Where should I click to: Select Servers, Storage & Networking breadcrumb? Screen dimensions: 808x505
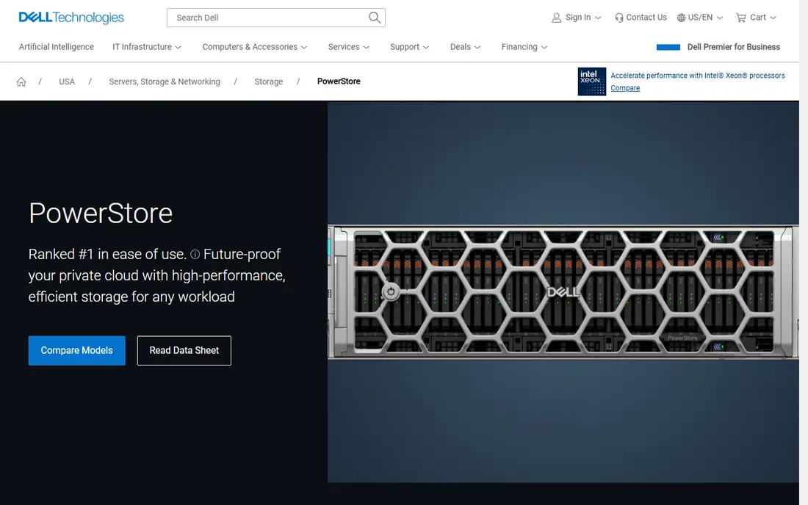(165, 82)
